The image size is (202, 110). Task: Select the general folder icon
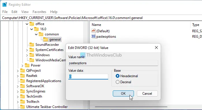[x=46, y=39]
